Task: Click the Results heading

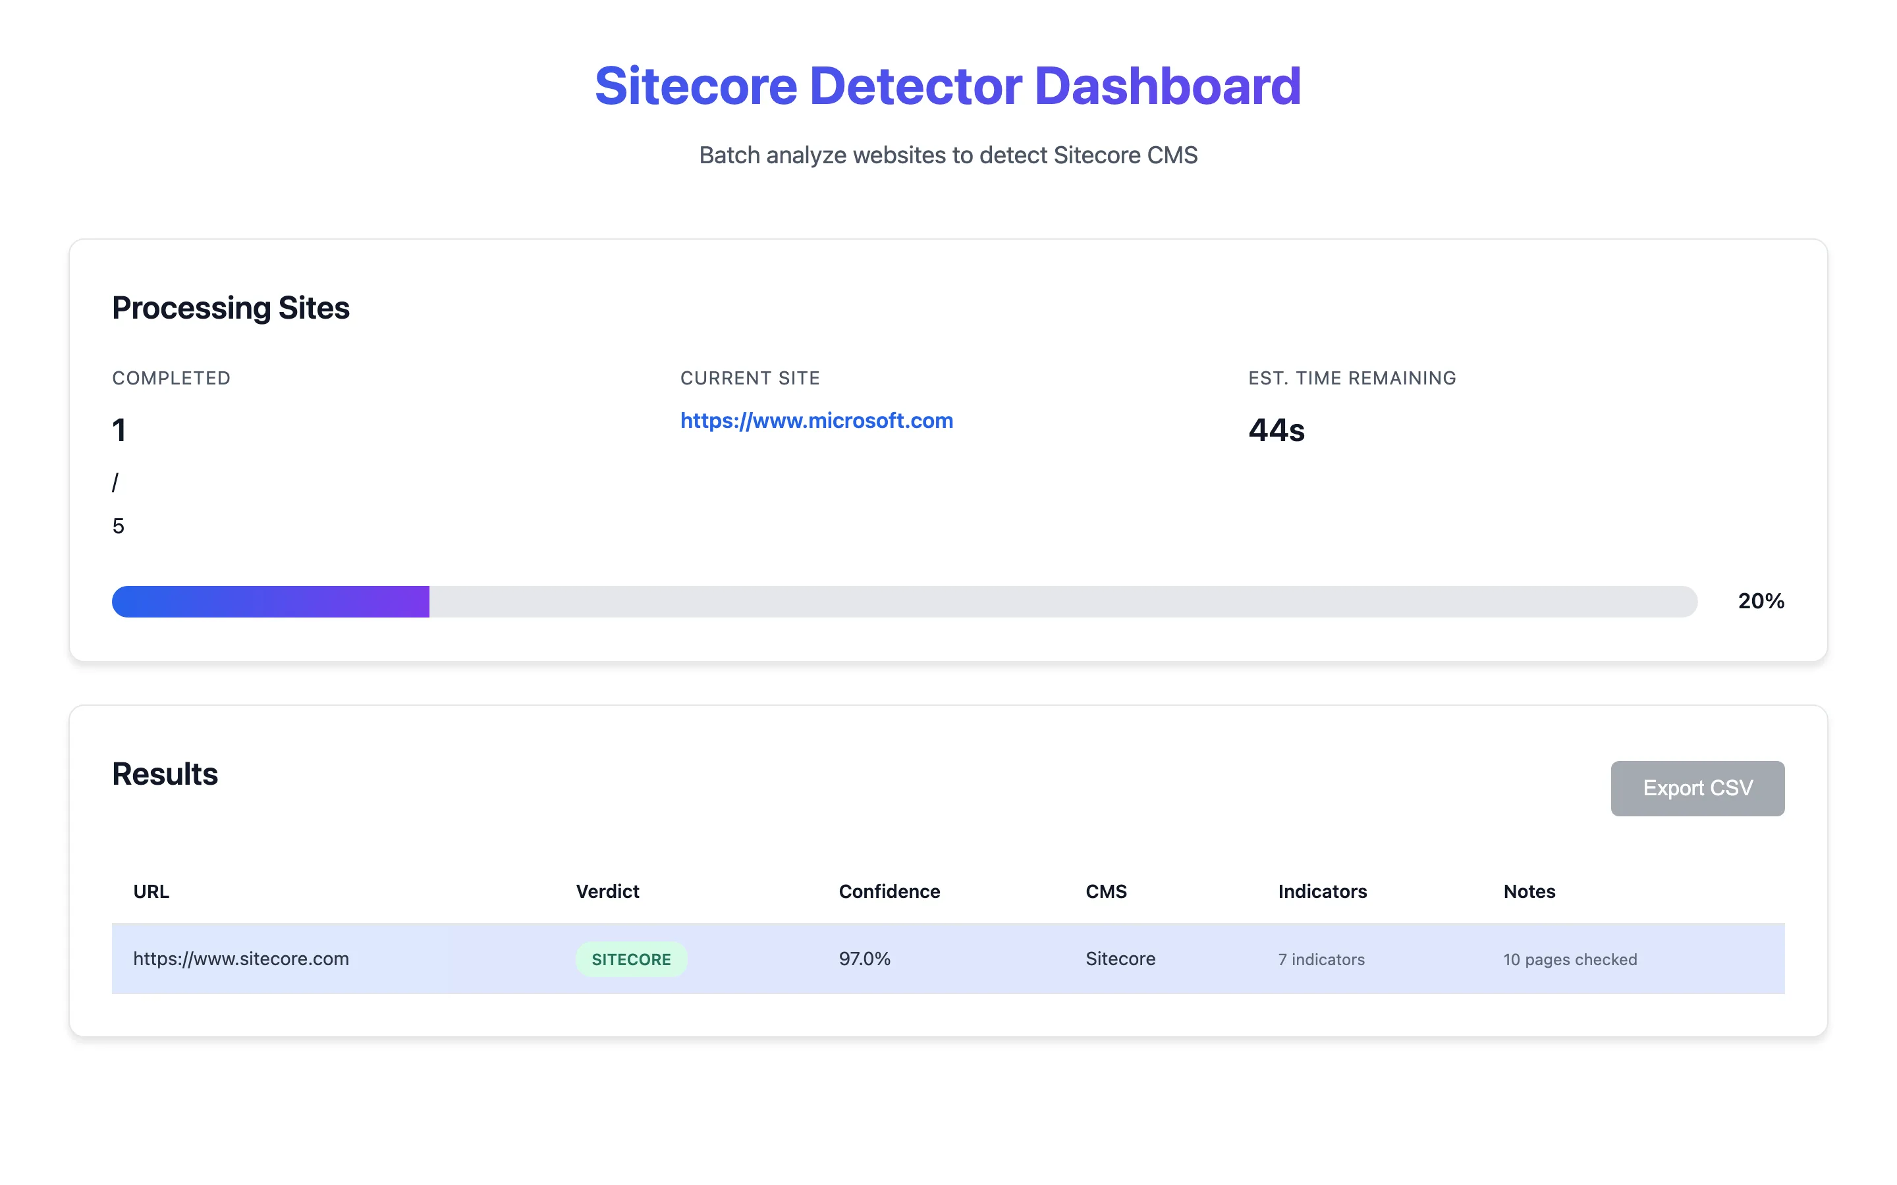Action: 165,774
